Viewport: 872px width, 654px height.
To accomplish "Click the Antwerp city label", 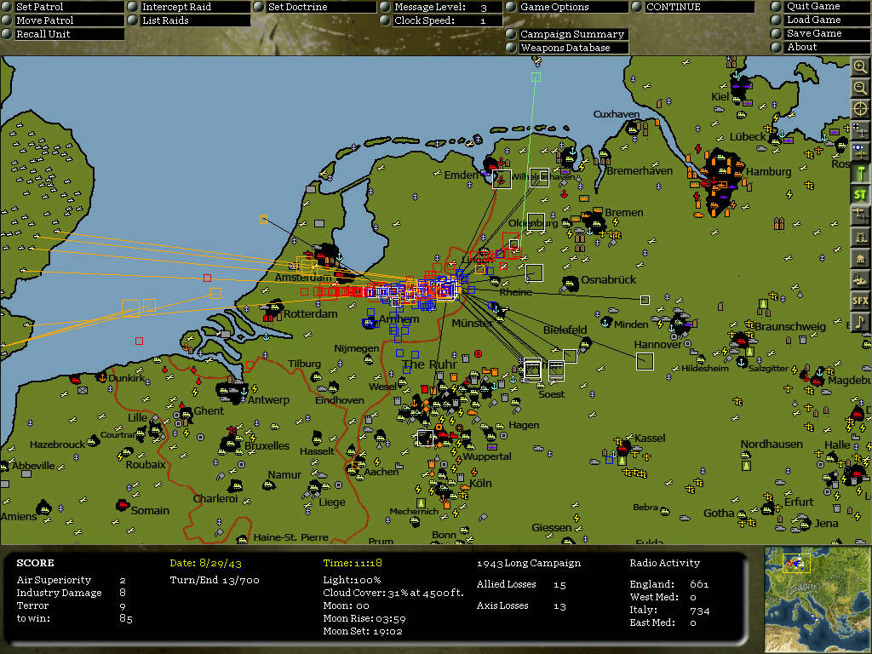I will click(x=268, y=400).
